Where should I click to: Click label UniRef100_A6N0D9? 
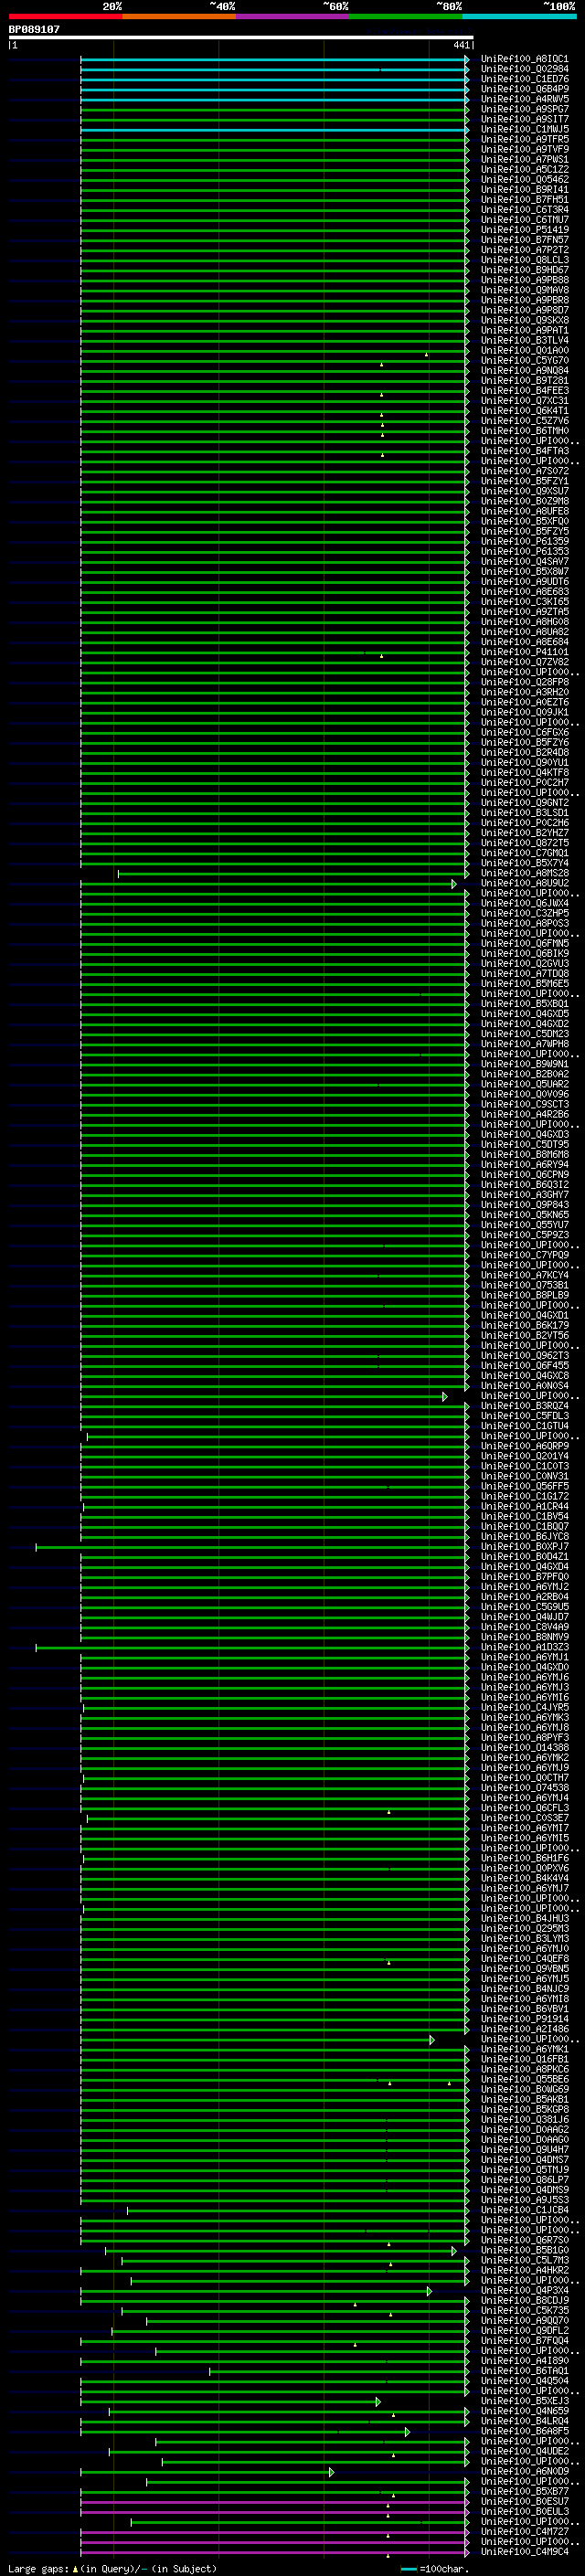click(524, 2471)
